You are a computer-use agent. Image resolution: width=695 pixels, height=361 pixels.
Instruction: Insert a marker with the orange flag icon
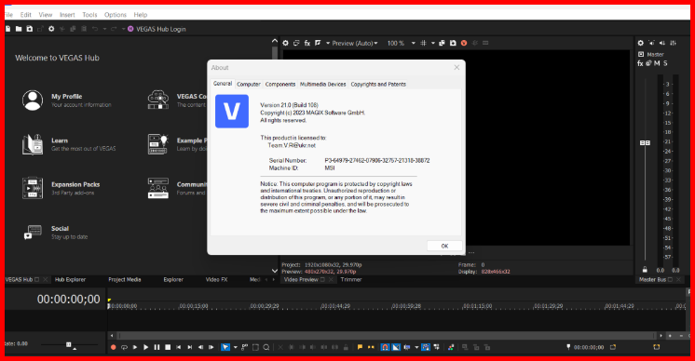click(360, 347)
